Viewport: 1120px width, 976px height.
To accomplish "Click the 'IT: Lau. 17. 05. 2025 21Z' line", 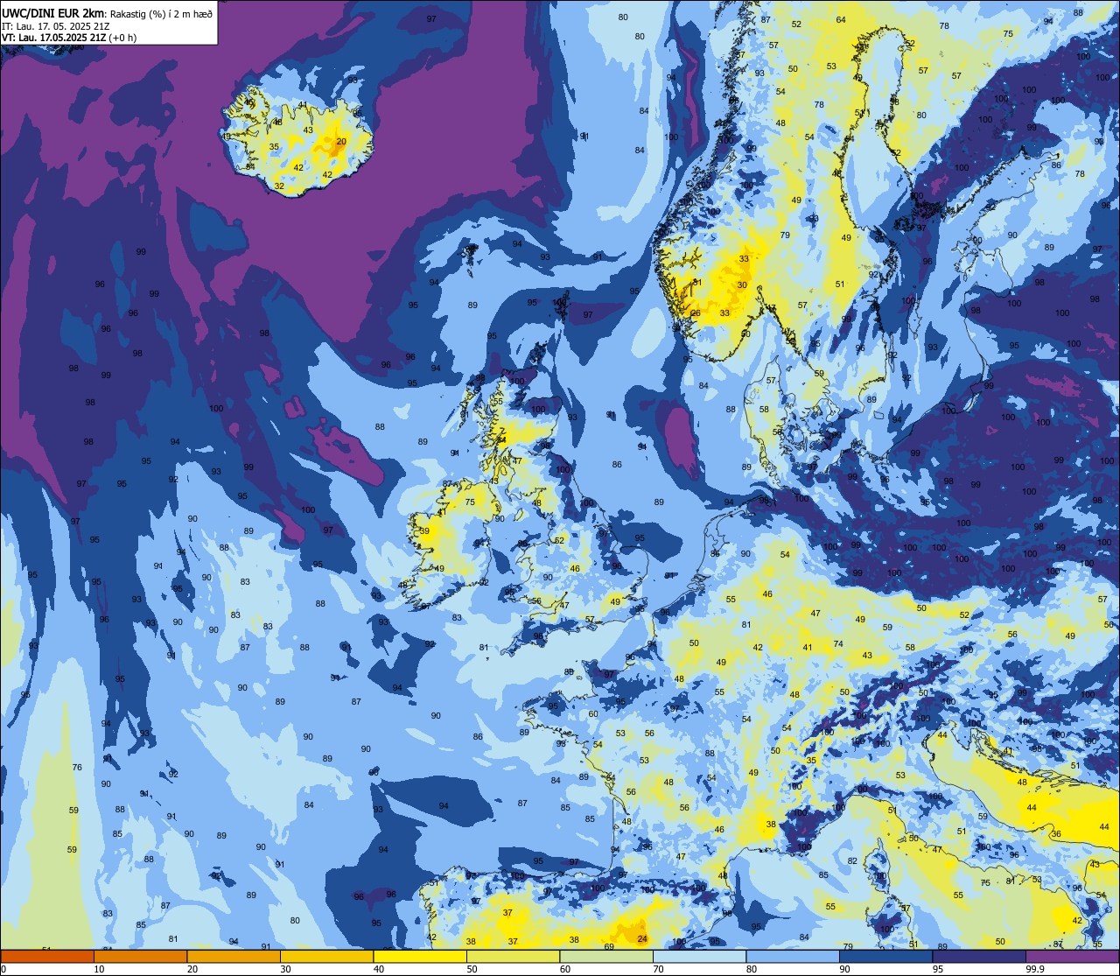I will click(56, 25).
